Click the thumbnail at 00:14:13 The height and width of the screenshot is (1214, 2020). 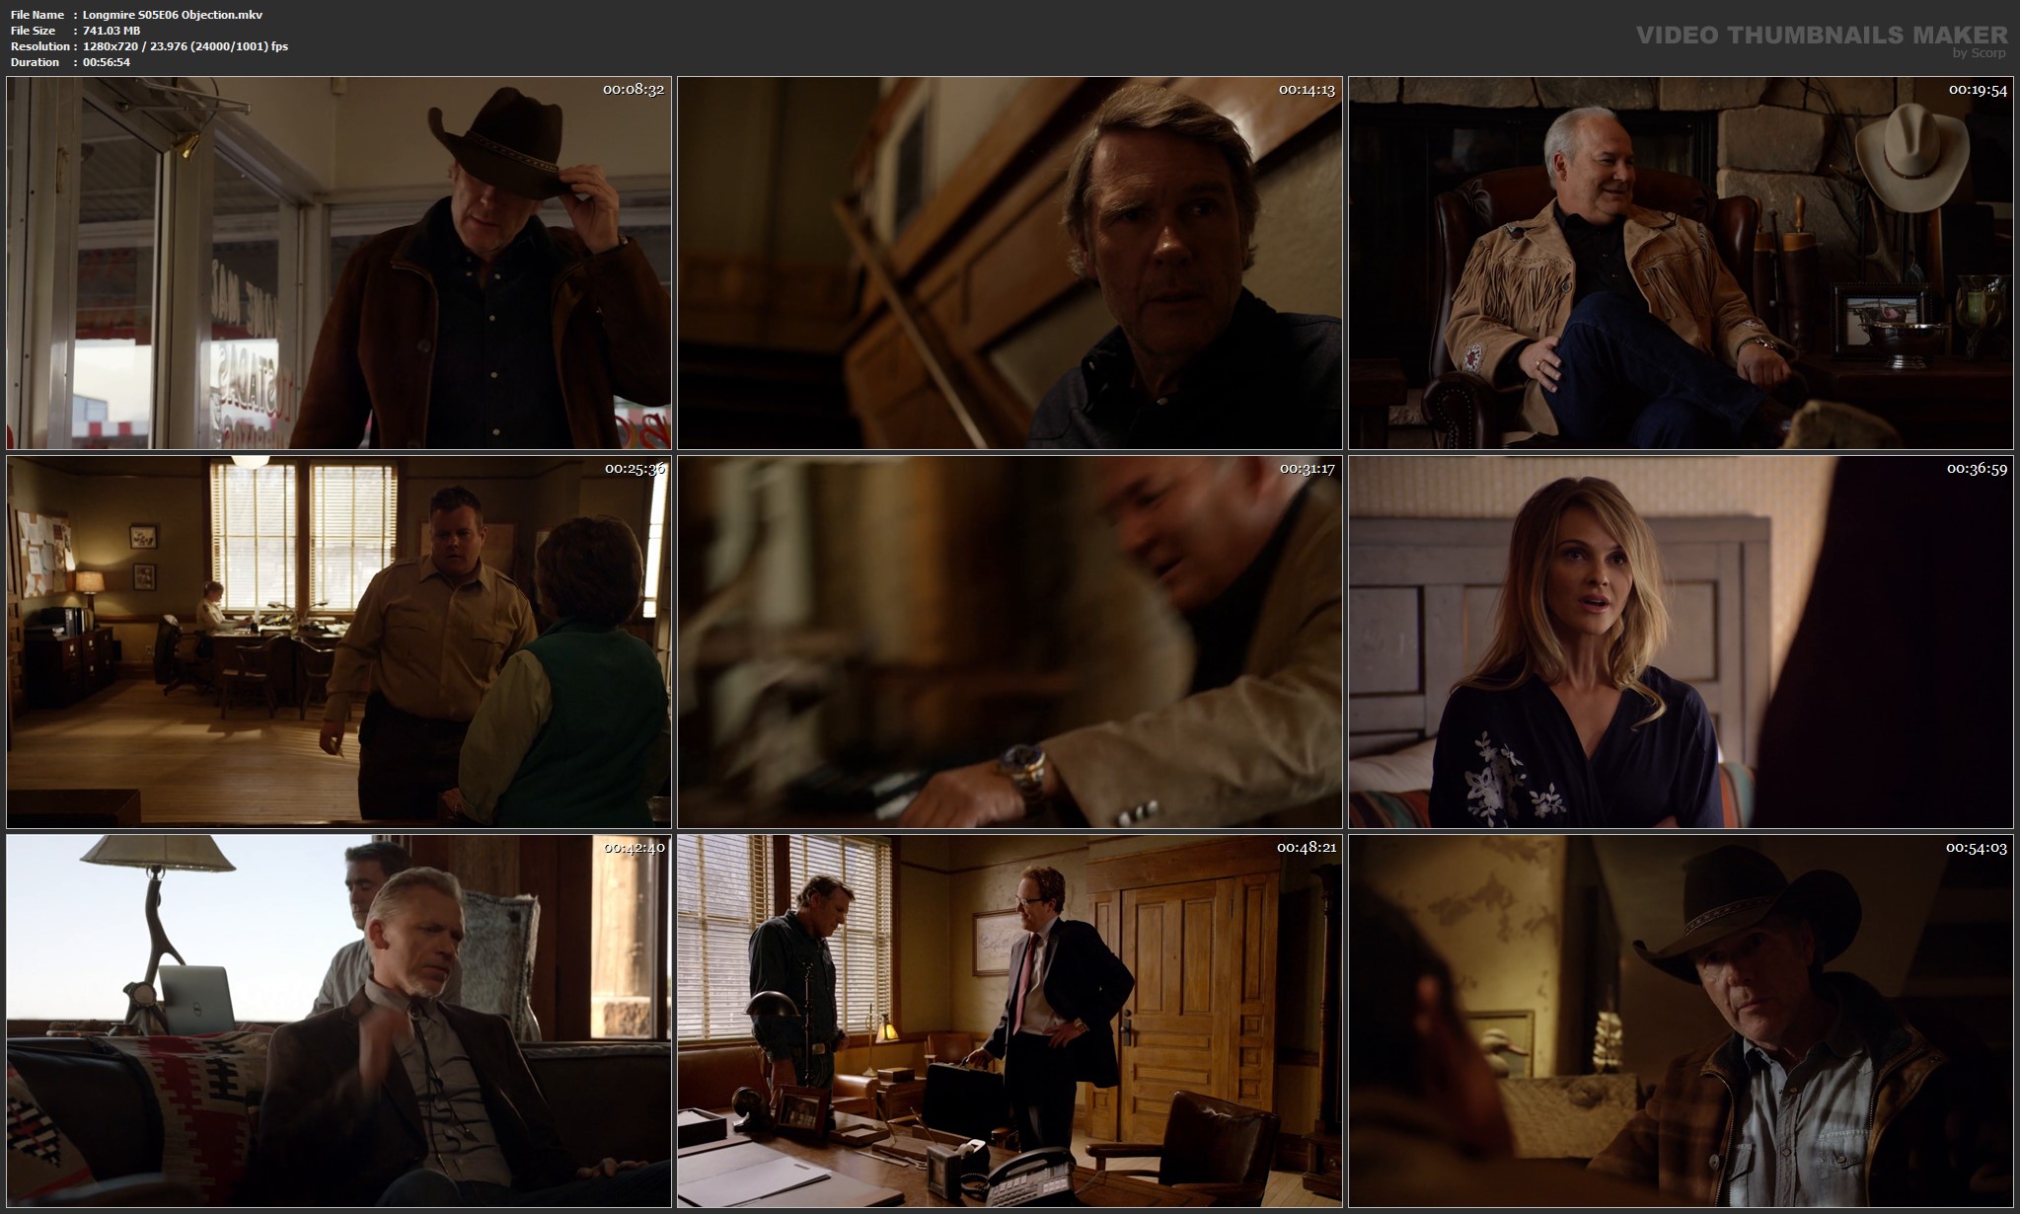click(x=1010, y=263)
